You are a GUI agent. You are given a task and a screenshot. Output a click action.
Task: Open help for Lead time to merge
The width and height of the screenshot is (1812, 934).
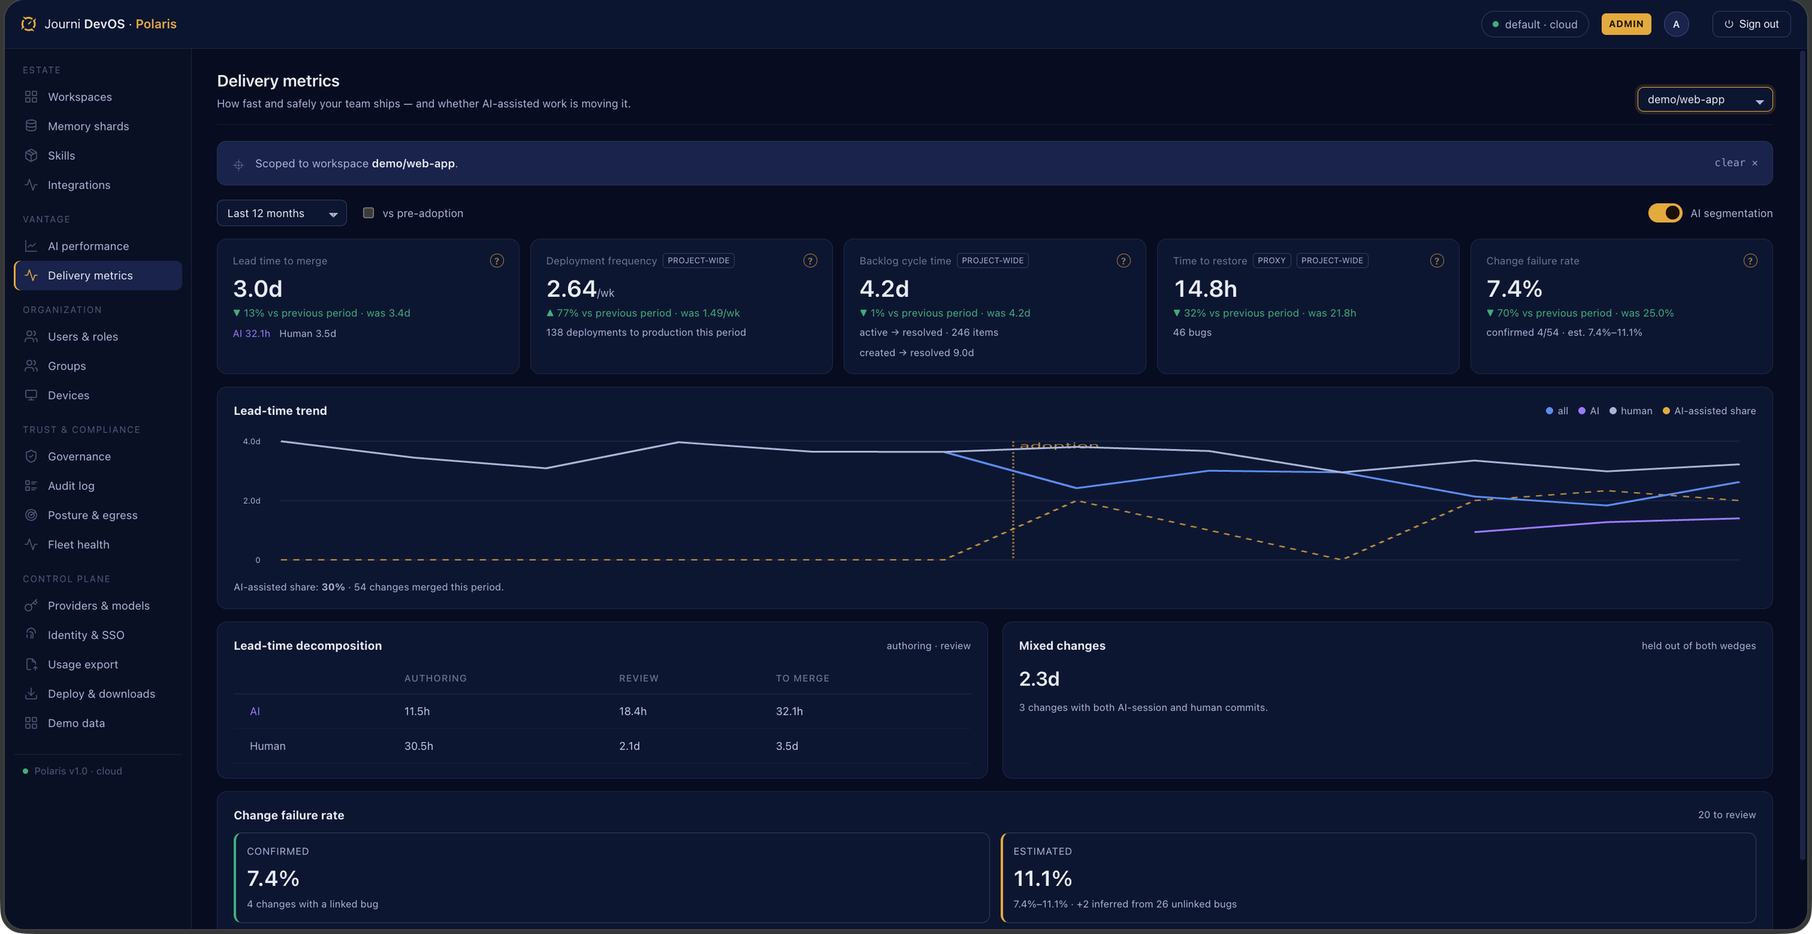click(x=497, y=261)
